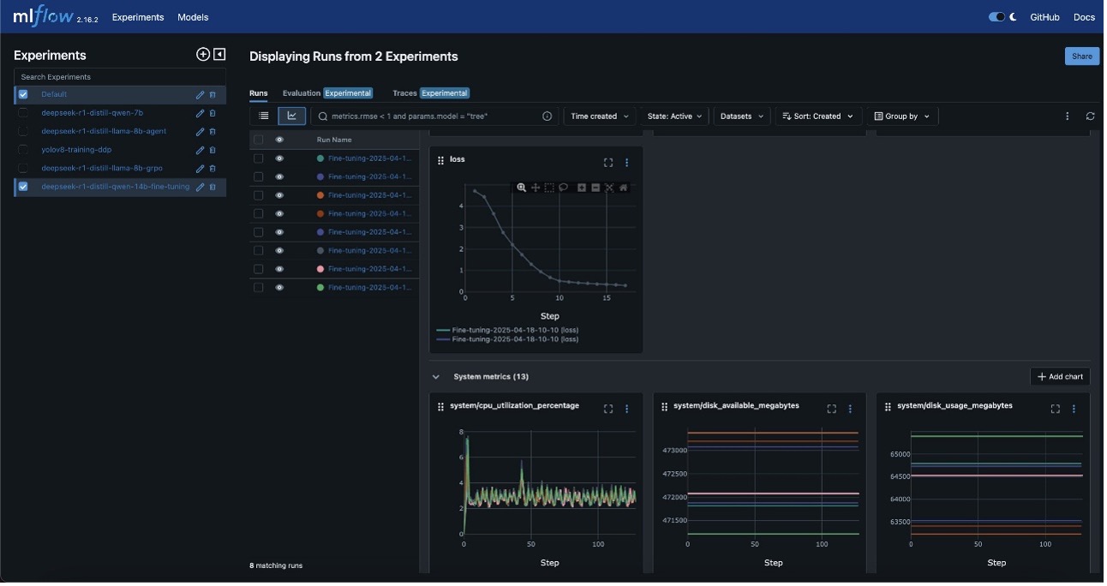The height and width of the screenshot is (586, 1107).
Task: Fullscreen the cpu_utilization_percentage chart
Action: [x=608, y=410]
